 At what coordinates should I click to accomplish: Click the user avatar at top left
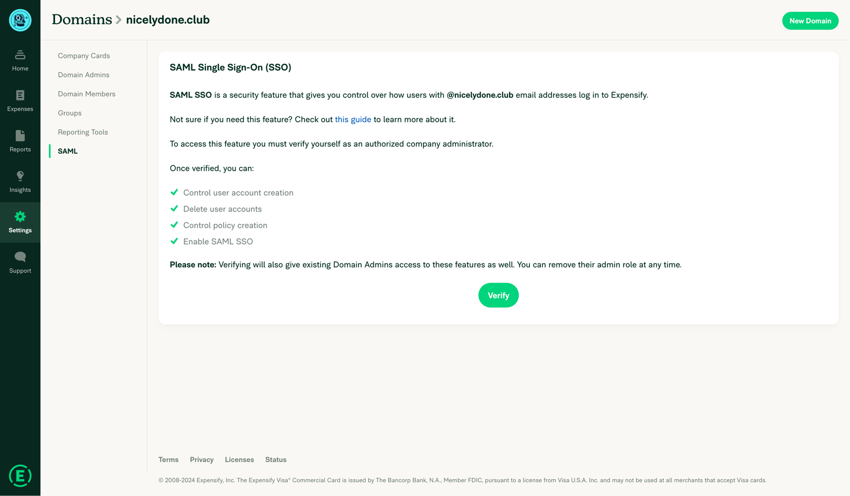[x=20, y=20]
